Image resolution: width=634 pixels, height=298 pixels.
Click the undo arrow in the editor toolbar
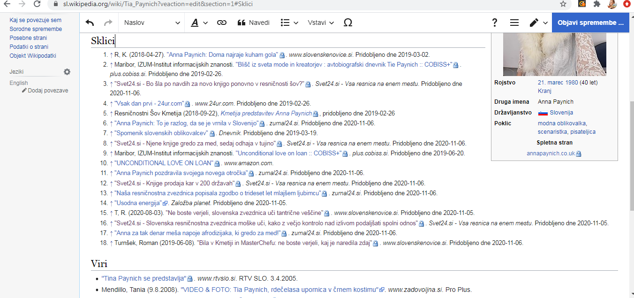[x=89, y=22]
